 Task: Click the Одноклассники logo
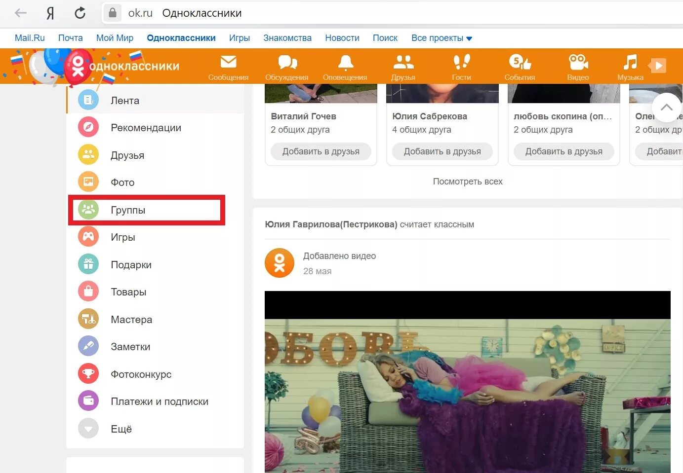(123, 66)
